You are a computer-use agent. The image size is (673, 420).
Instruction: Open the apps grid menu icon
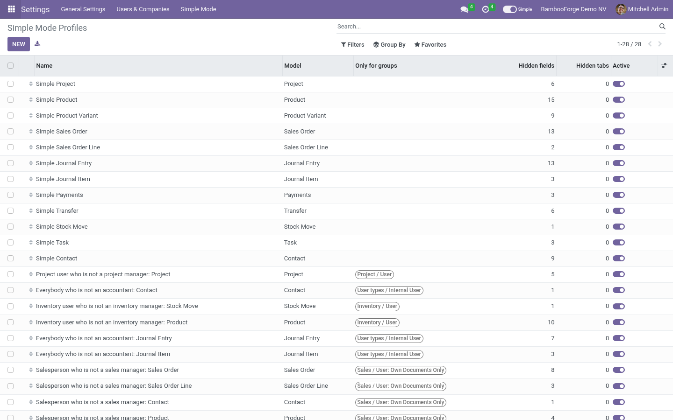pos(11,9)
